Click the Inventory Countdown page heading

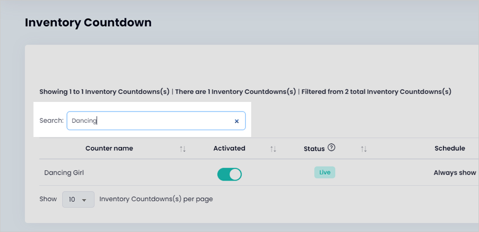tap(88, 23)
